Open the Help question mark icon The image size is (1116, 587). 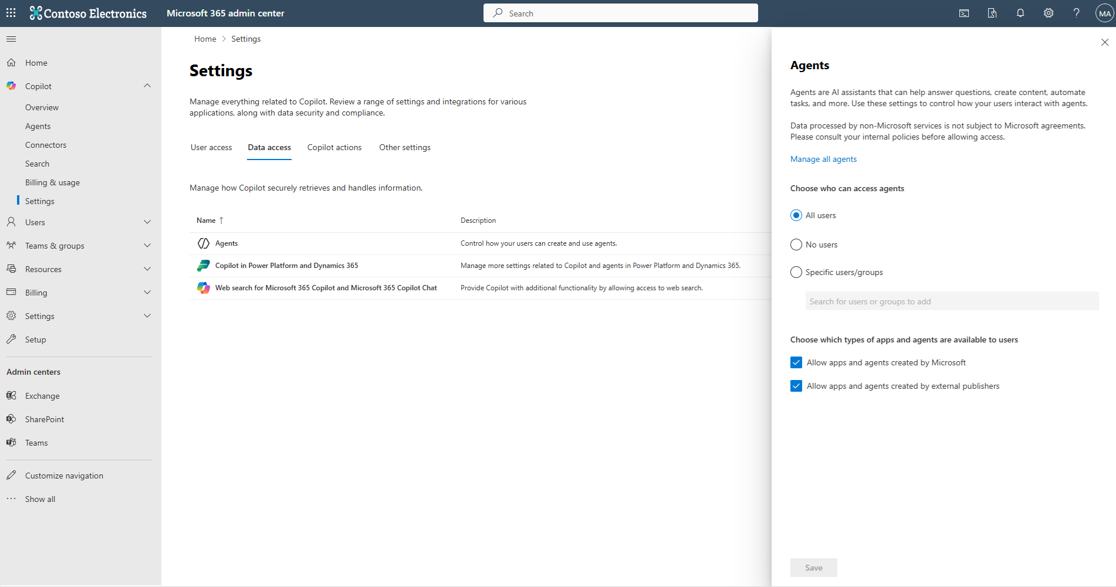[x=1077, y=12]
